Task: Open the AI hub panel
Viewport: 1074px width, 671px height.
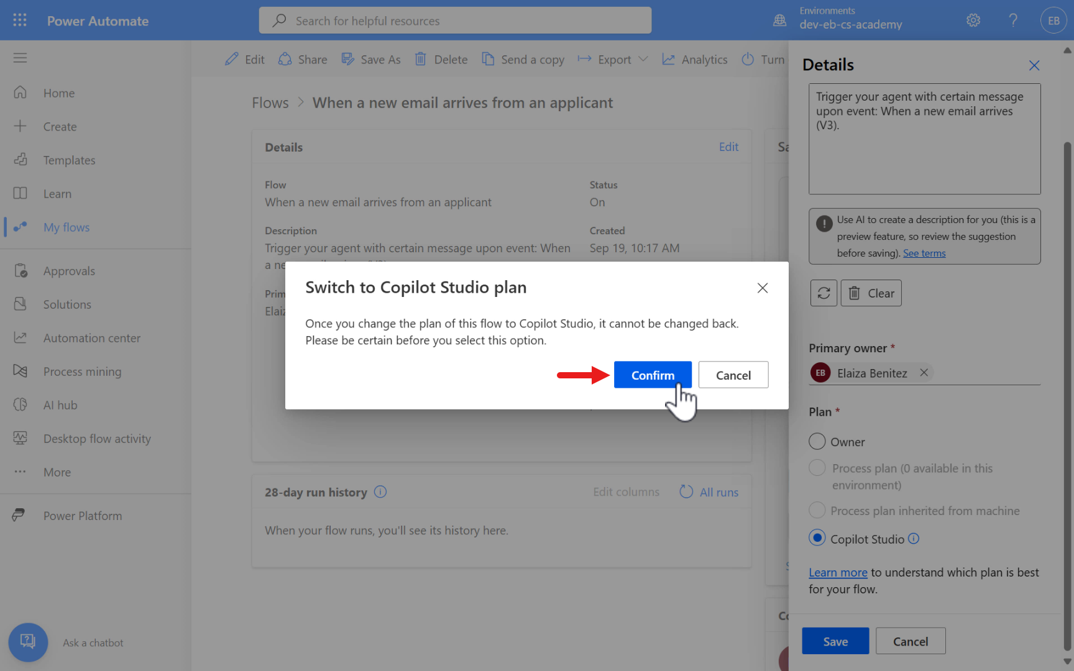Action: point(21,404)
